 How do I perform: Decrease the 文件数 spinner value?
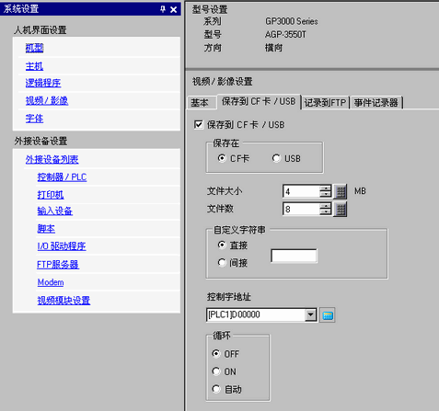(x=326, y=212)
